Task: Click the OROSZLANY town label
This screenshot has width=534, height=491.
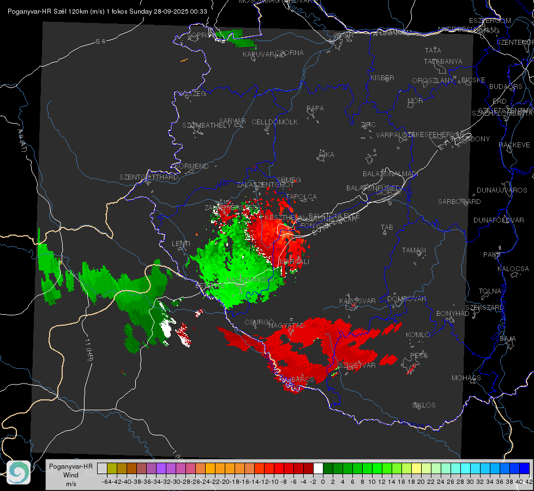Action: [433, 81]
